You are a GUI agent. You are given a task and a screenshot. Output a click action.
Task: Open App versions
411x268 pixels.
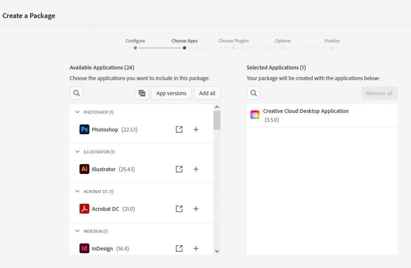point(171,93)
